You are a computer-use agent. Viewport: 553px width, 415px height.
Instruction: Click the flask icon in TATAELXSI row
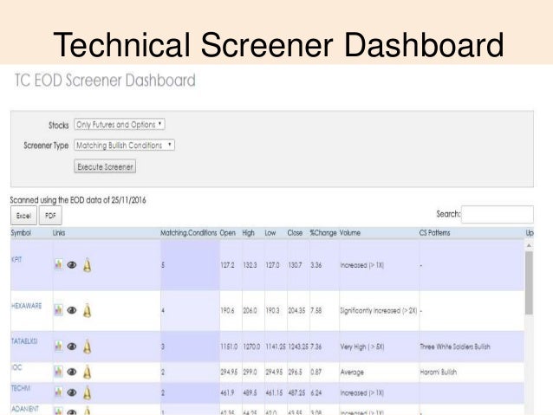point(88,347)
